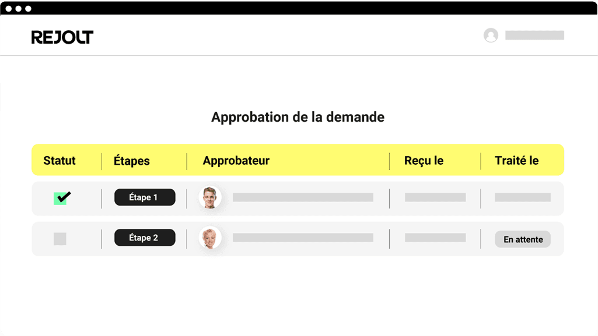Click the Étape 2 approver's avatar photo
The width and height of the screenshot is (598, 336).
tap(210, 238)
